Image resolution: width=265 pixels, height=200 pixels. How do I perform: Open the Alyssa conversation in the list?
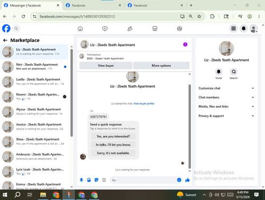34,111
